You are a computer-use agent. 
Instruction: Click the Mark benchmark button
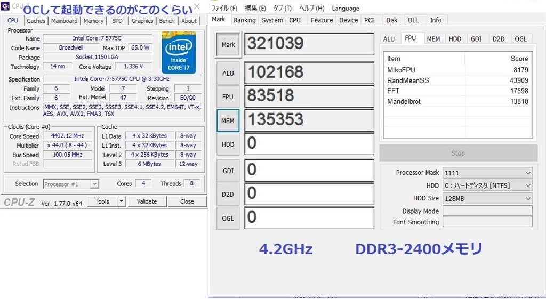pos(228,45)
